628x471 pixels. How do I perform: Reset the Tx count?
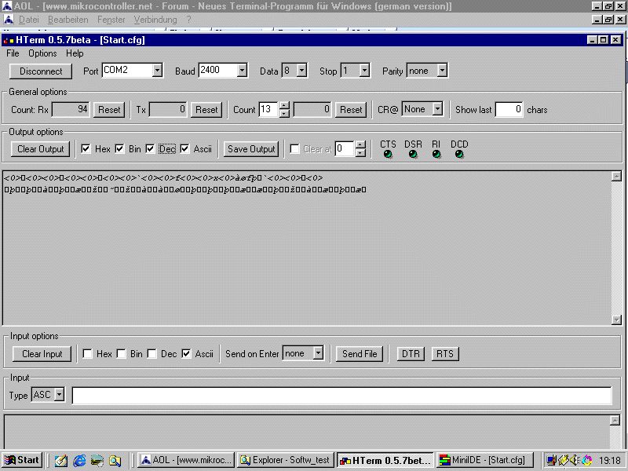[x=206, y=110]
